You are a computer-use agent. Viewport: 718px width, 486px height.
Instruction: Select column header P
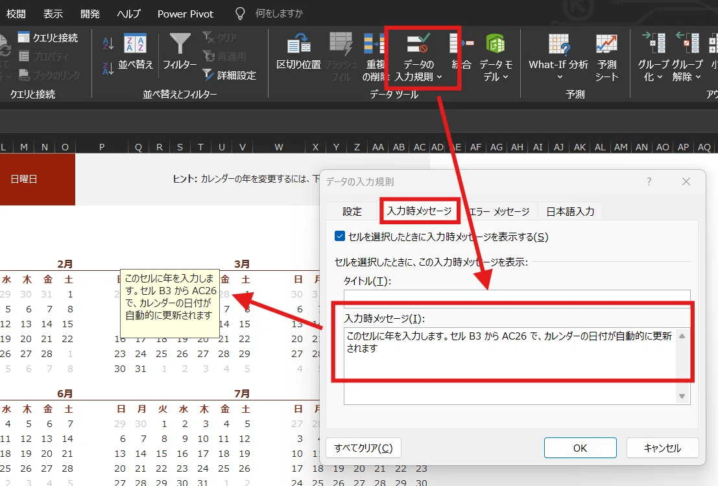pos(102,147)
